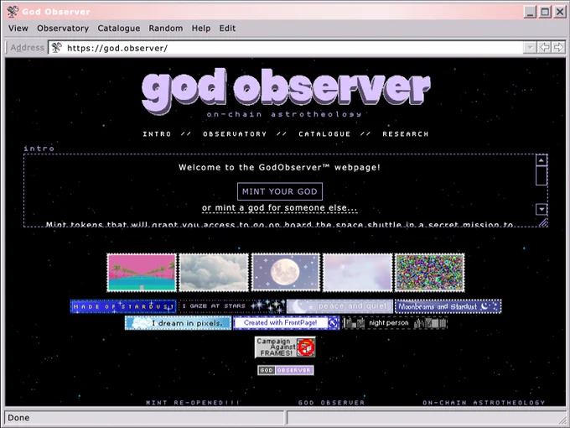The width and height of the screenshot is (570, 428).
Task: Open the pink palm trees stamp image
Action: [x=142, y=273]
